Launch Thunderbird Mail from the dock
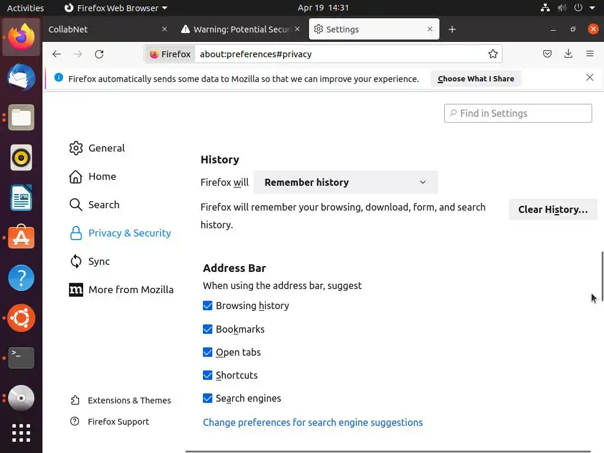The width and height of the screenshot is (604, 453). pos(21,77)
